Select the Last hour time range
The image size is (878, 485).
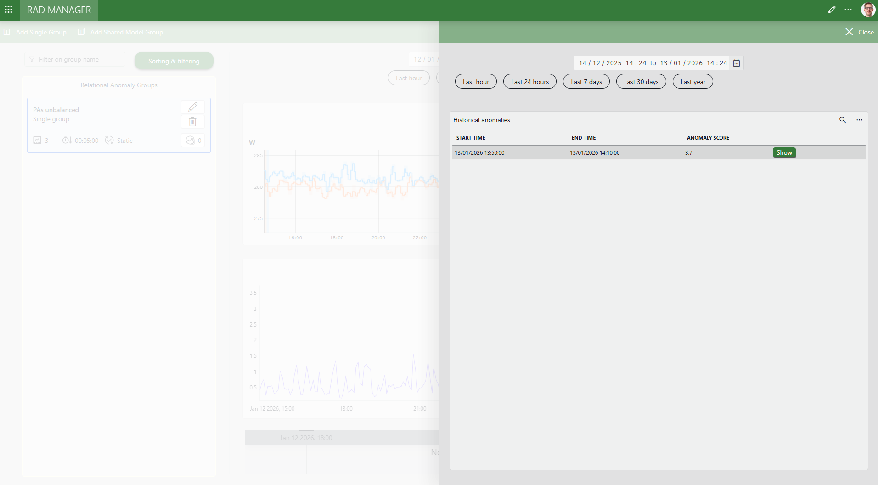[x=476, y=82]
